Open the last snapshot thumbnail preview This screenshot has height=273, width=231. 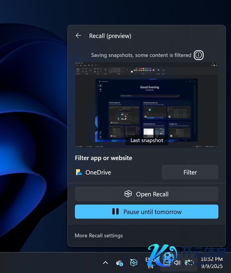point(146,105)
